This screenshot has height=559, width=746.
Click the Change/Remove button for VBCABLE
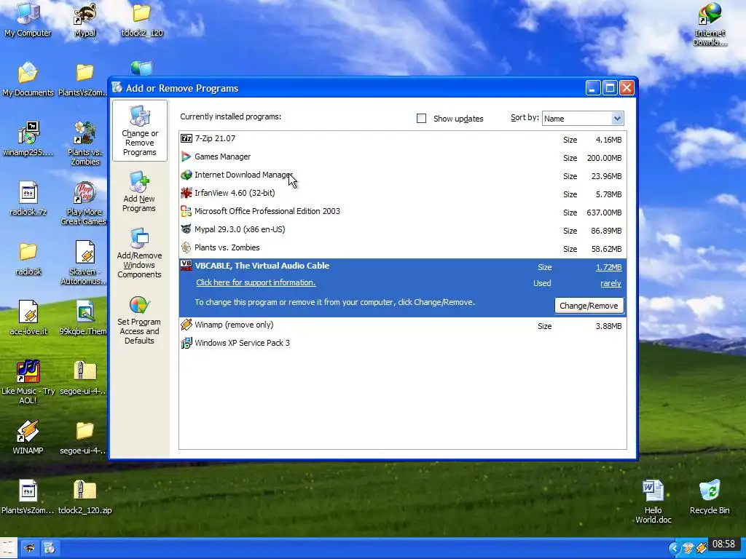[x=589, y=306]
